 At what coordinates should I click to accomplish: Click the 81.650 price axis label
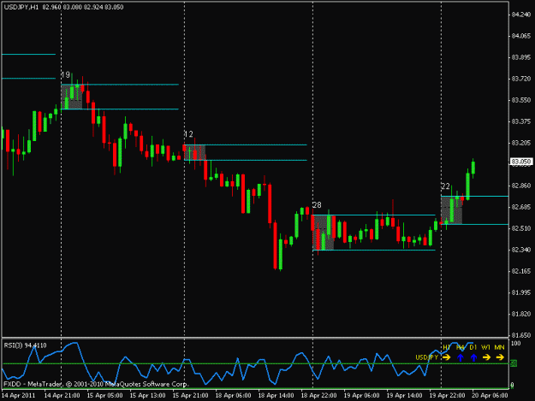[521, 335]
